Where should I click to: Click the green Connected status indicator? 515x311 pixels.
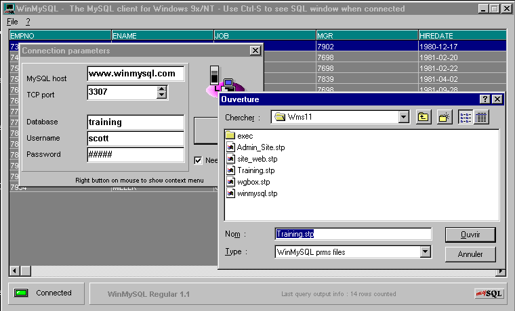[x=21, y=293]
